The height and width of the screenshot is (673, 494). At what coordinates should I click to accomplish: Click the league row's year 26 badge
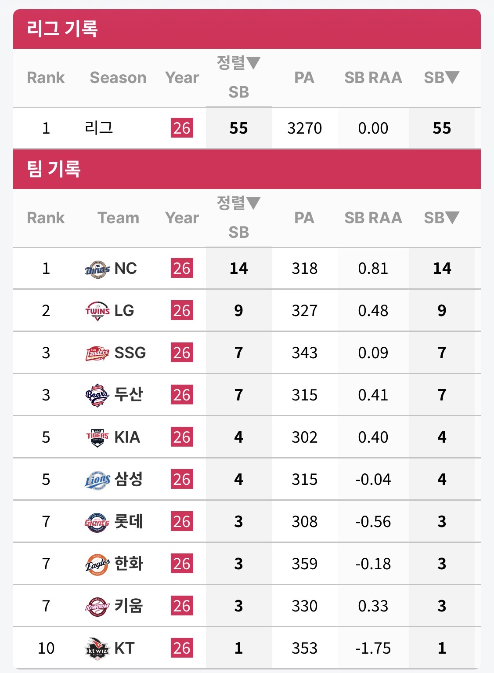point(182,128)
